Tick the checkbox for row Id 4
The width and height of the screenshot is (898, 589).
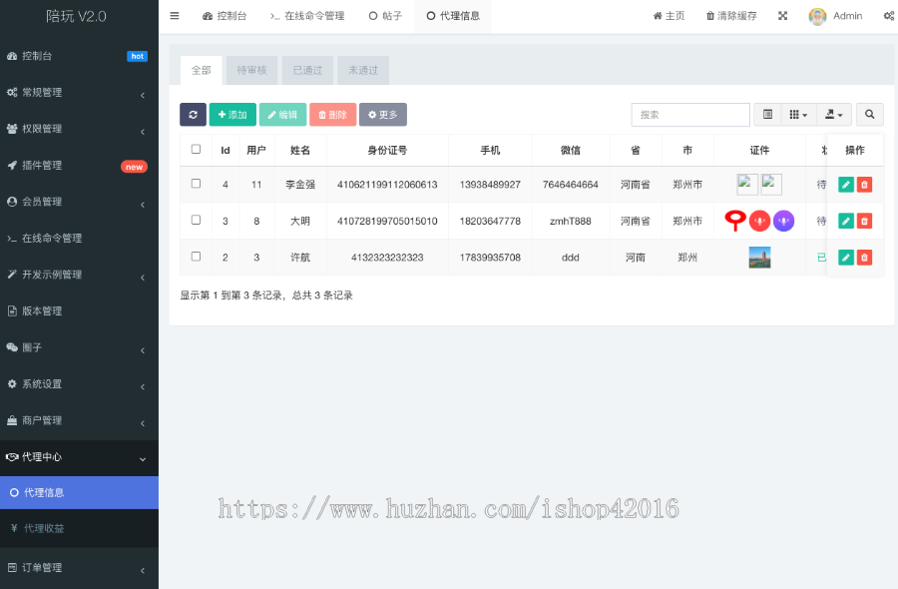point(196,184)
